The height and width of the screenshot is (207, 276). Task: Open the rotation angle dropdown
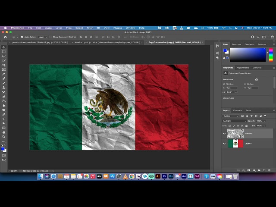tap(236, 92)
